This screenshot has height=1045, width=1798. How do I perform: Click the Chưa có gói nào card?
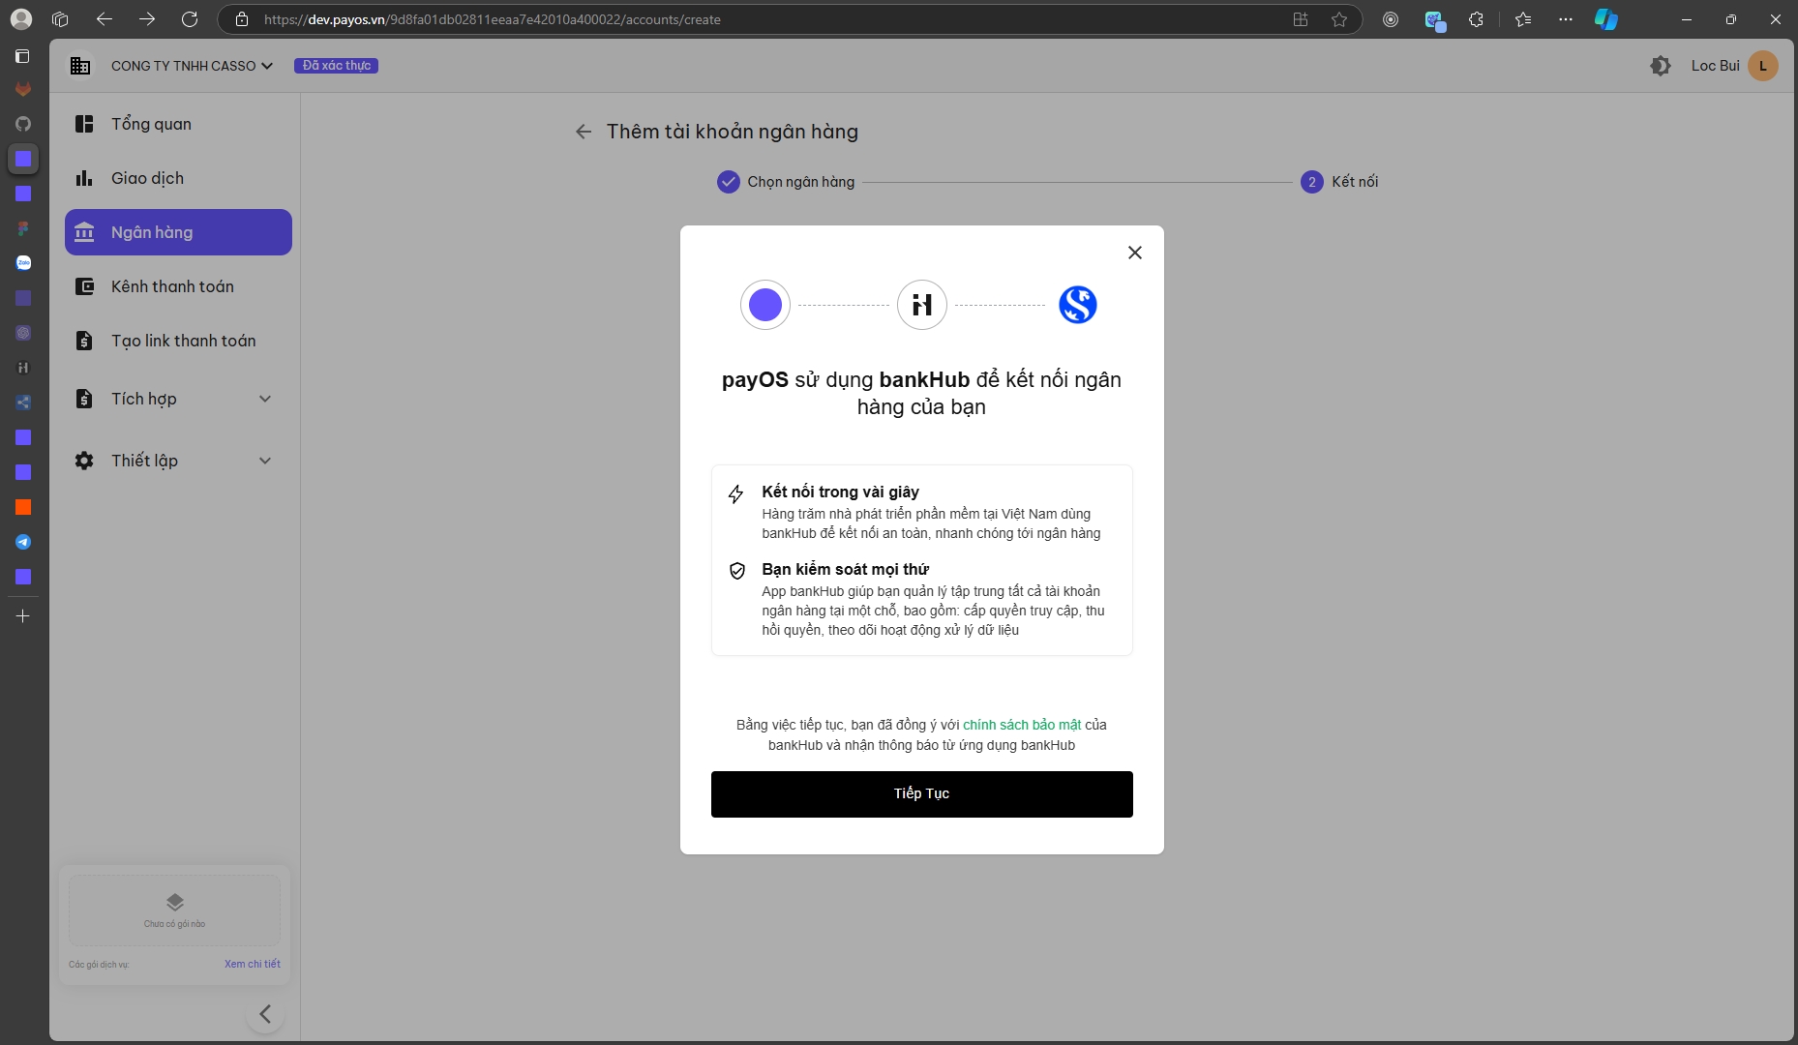(x=174, y=911)
